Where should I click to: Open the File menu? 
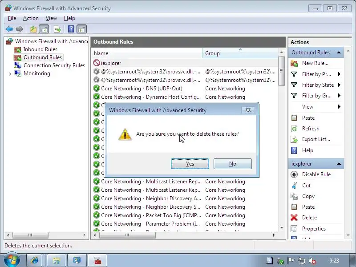coord(12,18)
